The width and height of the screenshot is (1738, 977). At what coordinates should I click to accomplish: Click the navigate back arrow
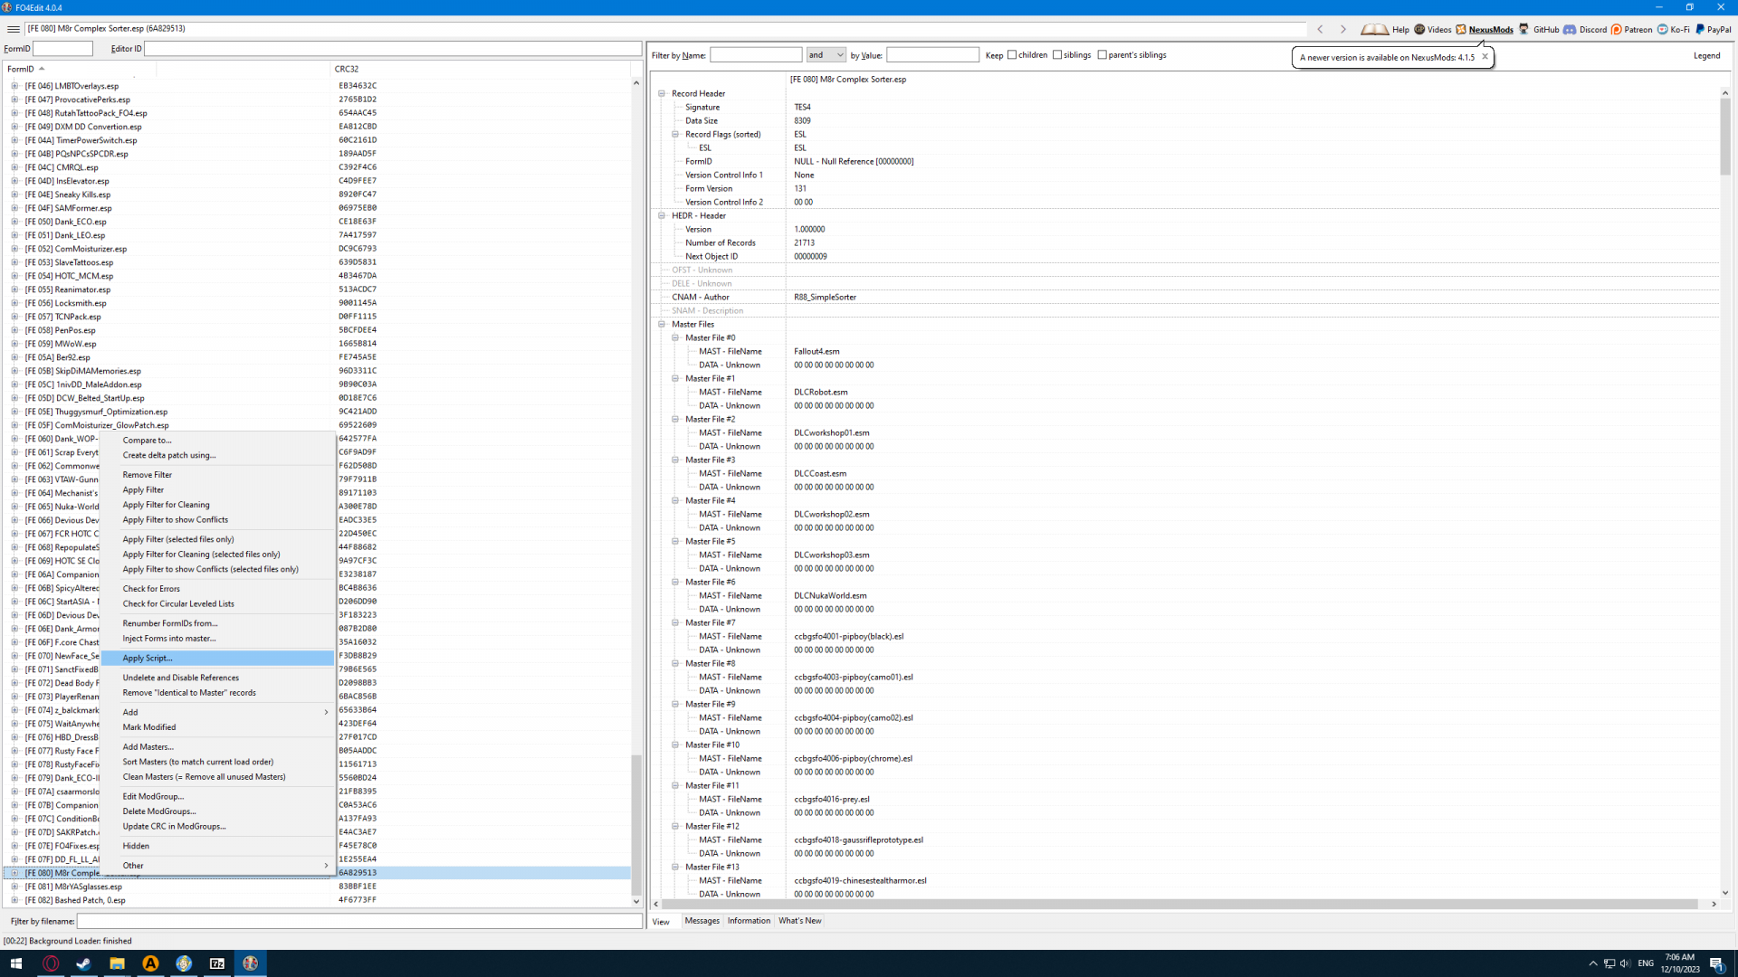[x=1320, y=30]
